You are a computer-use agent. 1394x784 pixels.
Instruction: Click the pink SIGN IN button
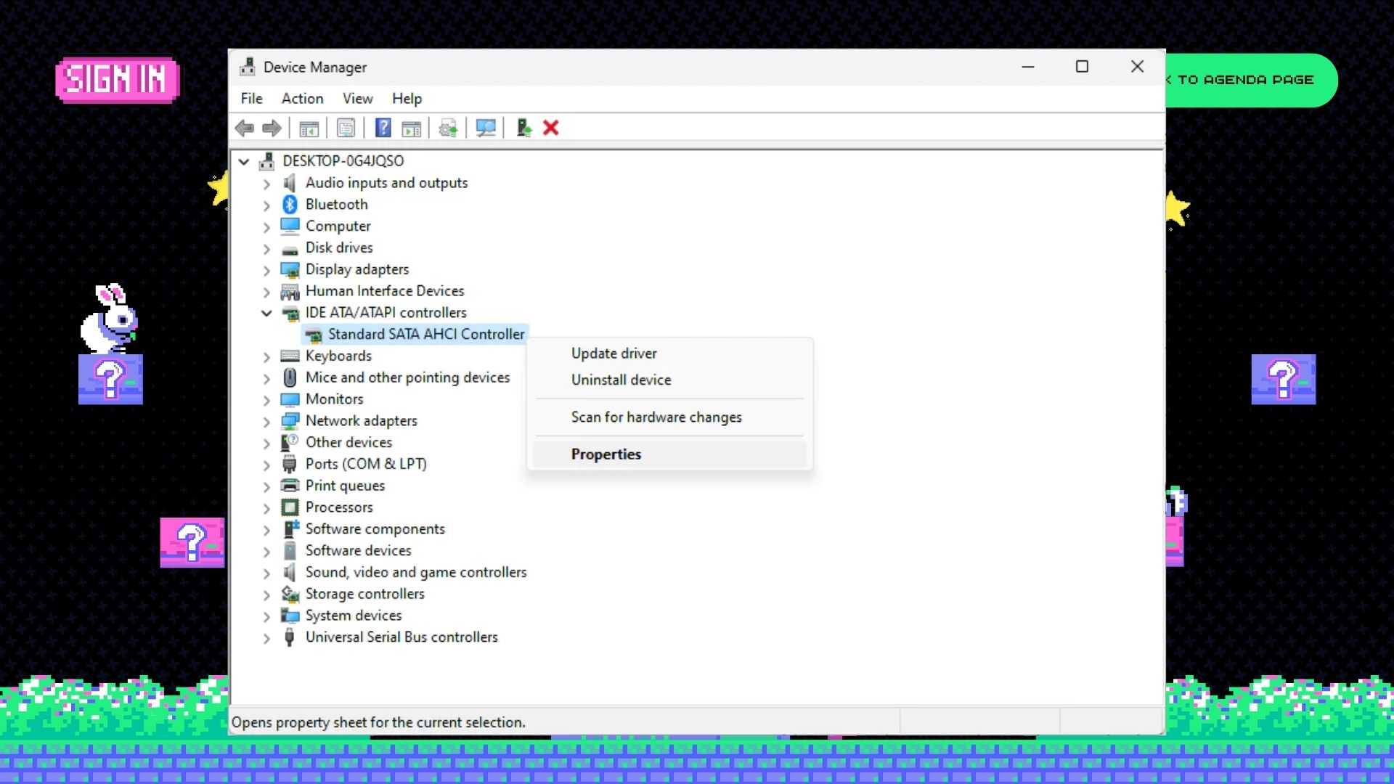(118, 80)
